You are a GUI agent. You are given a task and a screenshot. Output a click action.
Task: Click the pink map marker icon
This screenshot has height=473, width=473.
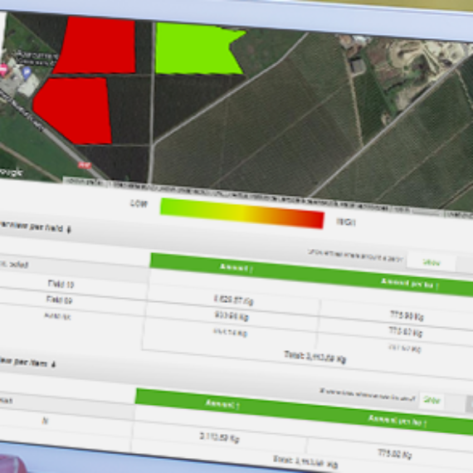click(x=2, y=70)
